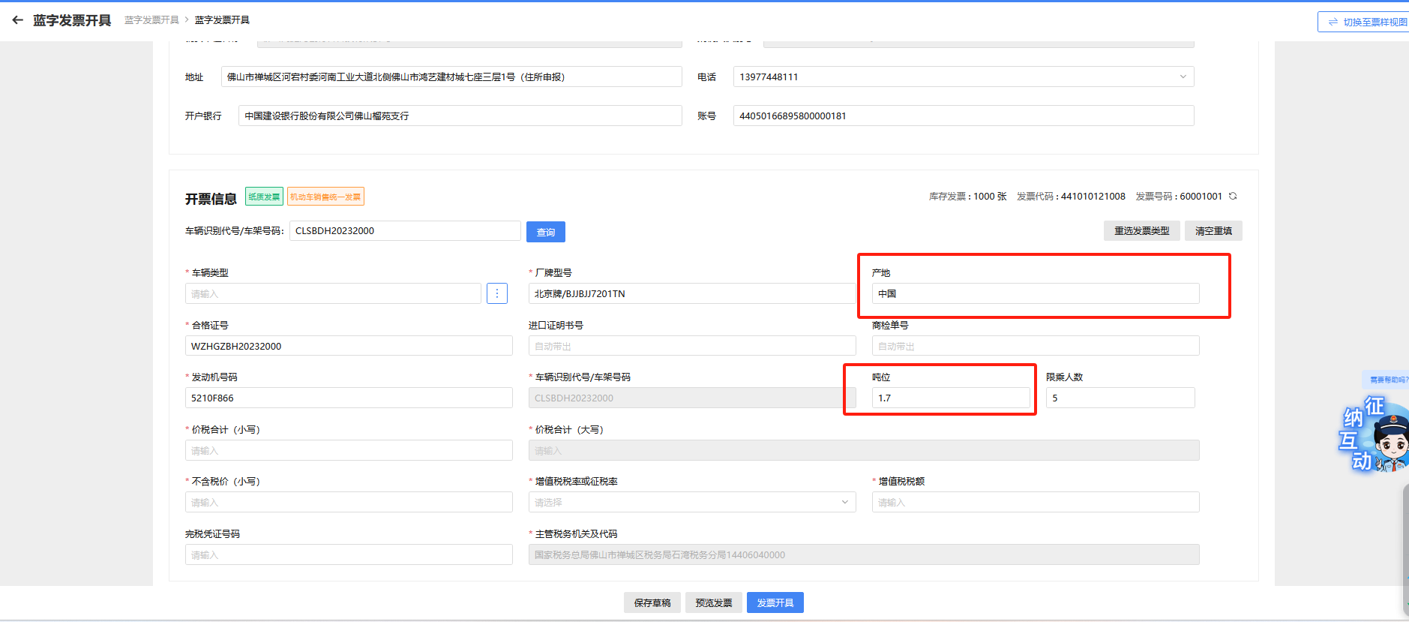The width and height of the screenshot is (1409, 622).
Task: Open the 增值税税率或征税率 dropdown
Action: point(691,502)
